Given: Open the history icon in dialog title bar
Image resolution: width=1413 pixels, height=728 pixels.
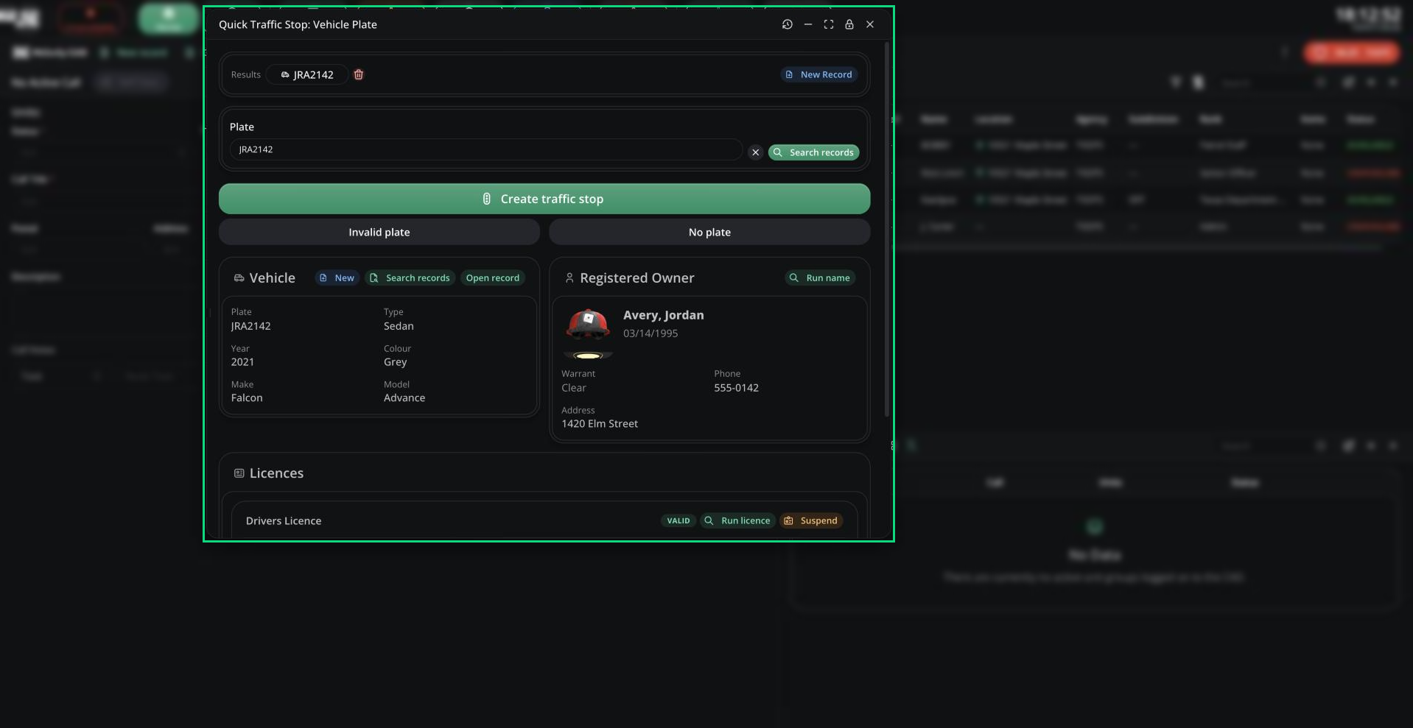Looking at the screenshot, I should pyautogui.click(x=787, y=24).
